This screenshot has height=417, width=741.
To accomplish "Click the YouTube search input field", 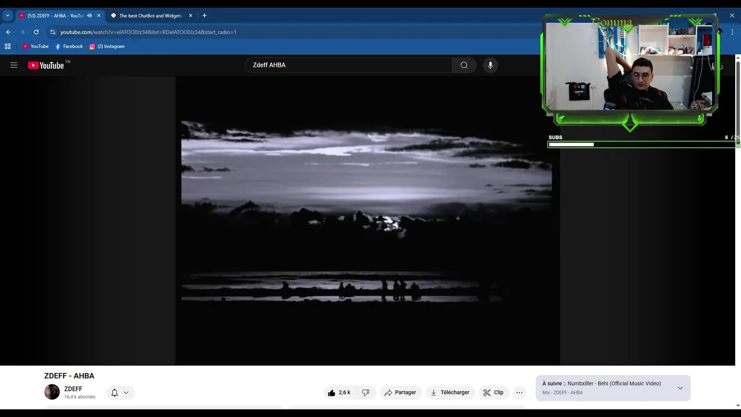I will 349,65.
